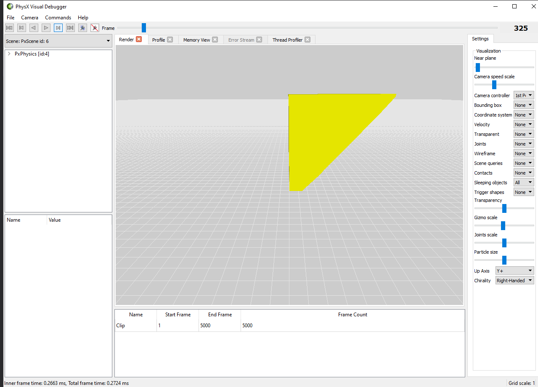
Task: Click the Start Frame column header
Action: pos(178,315)
